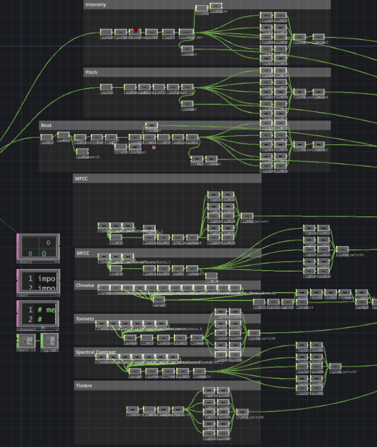Select switch6 node in Tonnetz group
Screen dimensions: 377x447
(254, 333)
